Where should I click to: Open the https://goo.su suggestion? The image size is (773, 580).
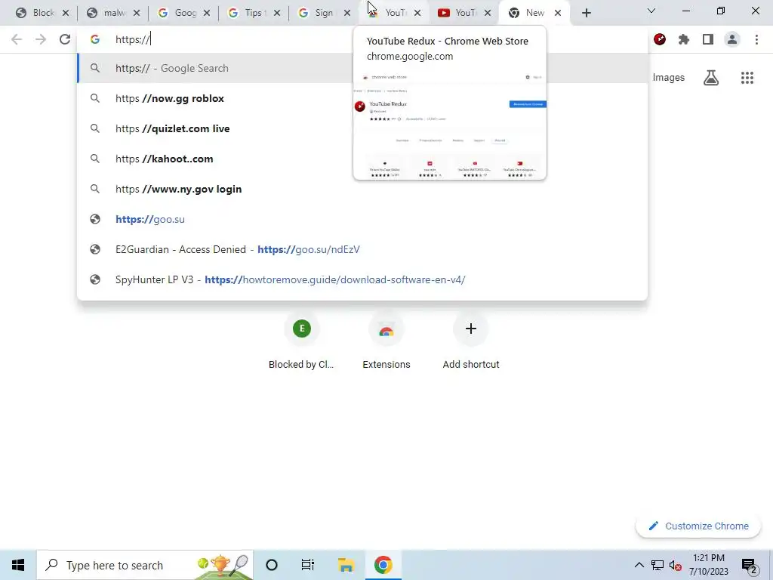362,219
